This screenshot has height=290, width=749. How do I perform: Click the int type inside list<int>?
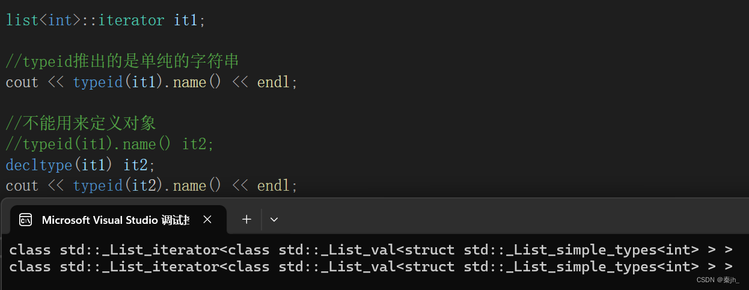(60, 20)
